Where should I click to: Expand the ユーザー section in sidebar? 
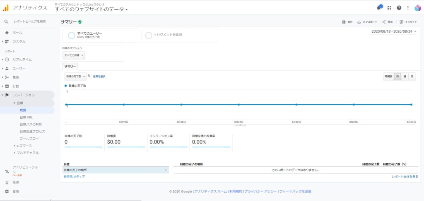(x=2, y=68)
